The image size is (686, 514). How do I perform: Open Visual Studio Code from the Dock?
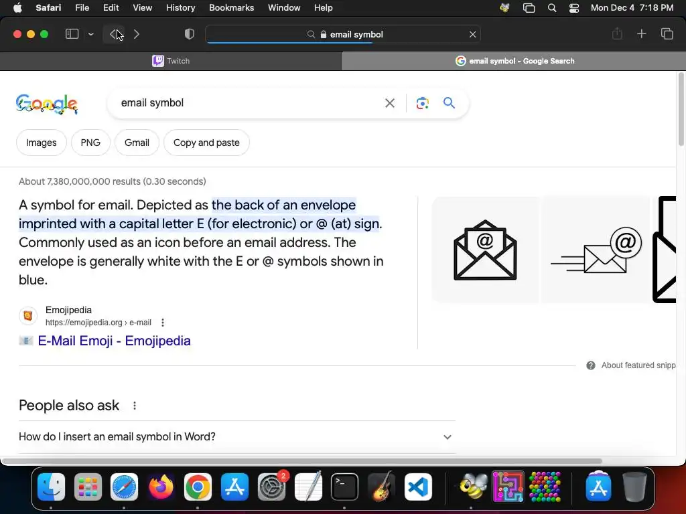(x=418, y=487)
